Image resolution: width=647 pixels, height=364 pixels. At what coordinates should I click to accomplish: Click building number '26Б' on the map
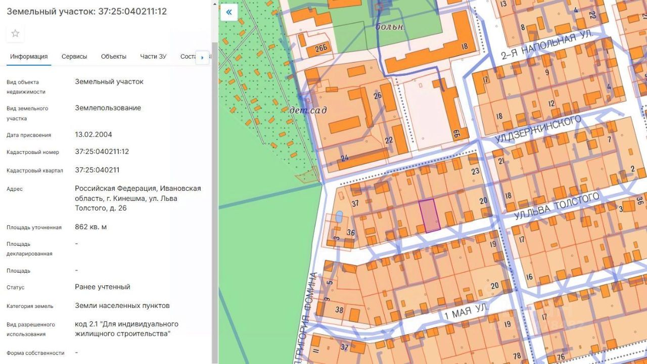point(321,48)
